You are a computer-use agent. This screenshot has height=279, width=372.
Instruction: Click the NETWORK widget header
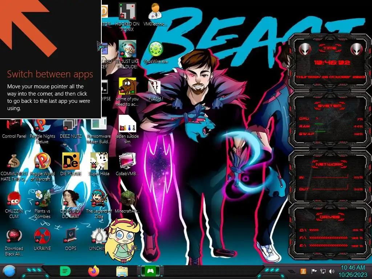coord(330,164)
